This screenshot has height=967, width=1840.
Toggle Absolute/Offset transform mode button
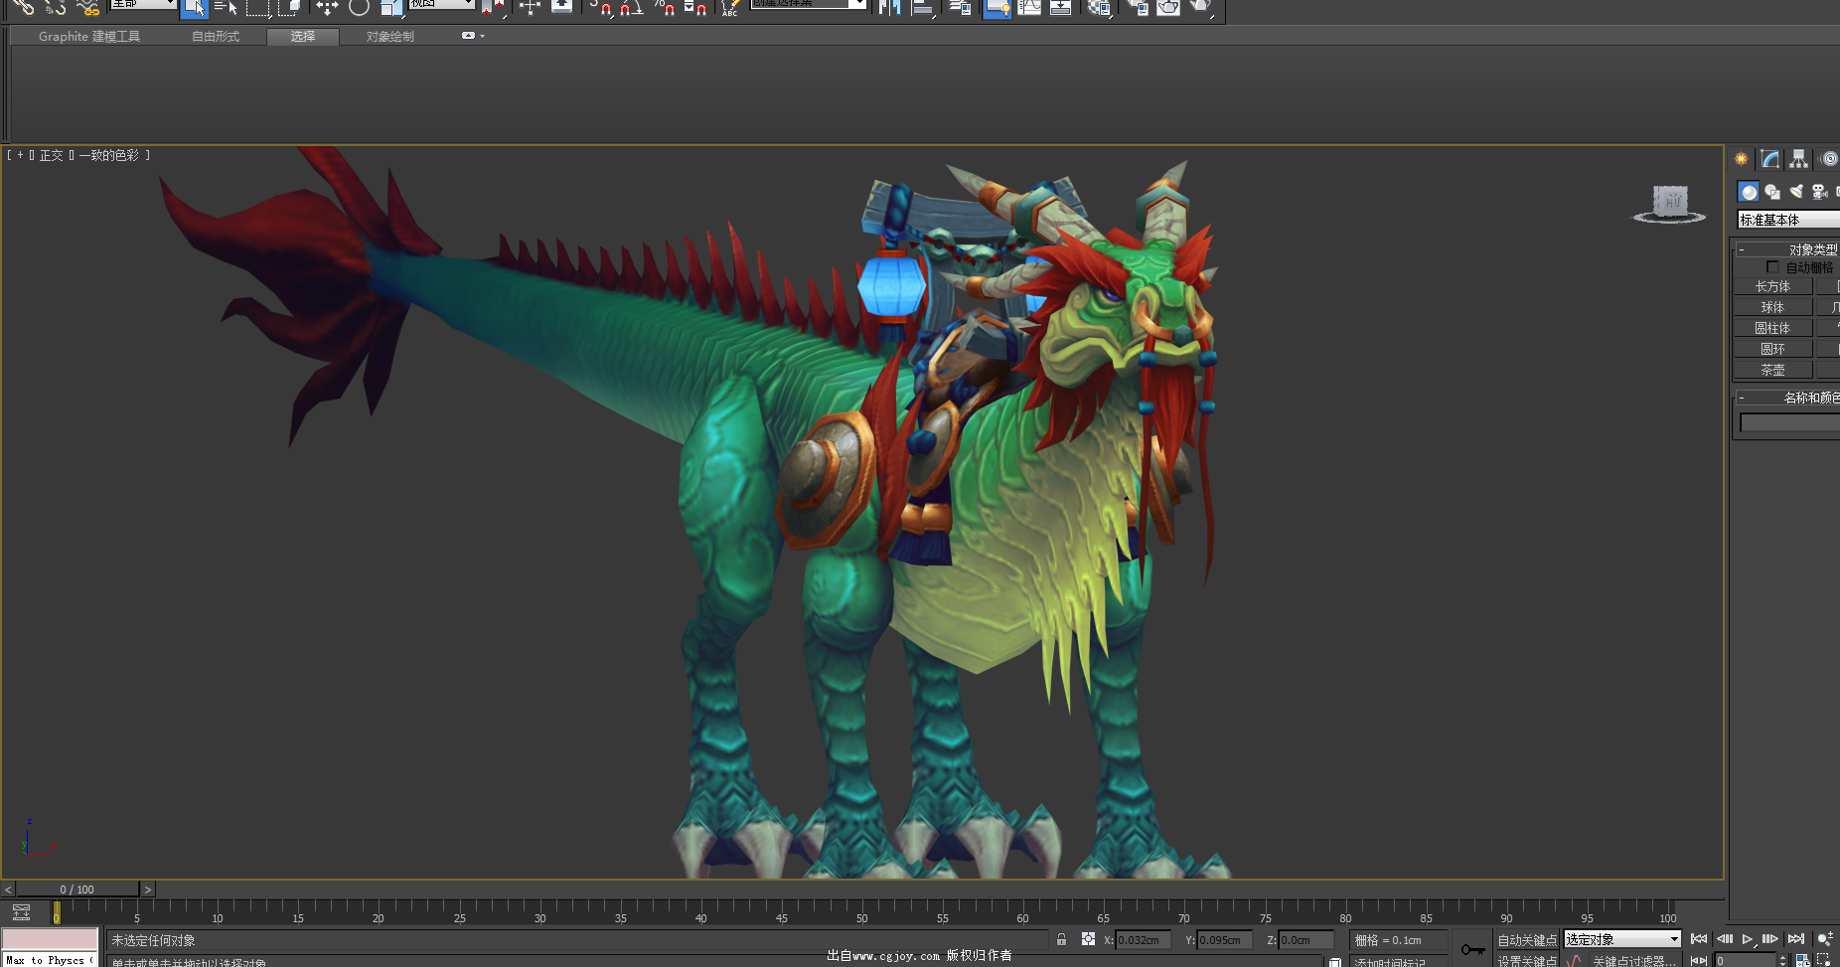pyautogui.click(x=1088, y=939)
